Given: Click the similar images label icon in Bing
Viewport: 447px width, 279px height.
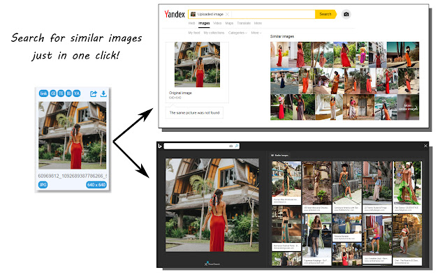Looking at the screenshot, I should point(272,156).
